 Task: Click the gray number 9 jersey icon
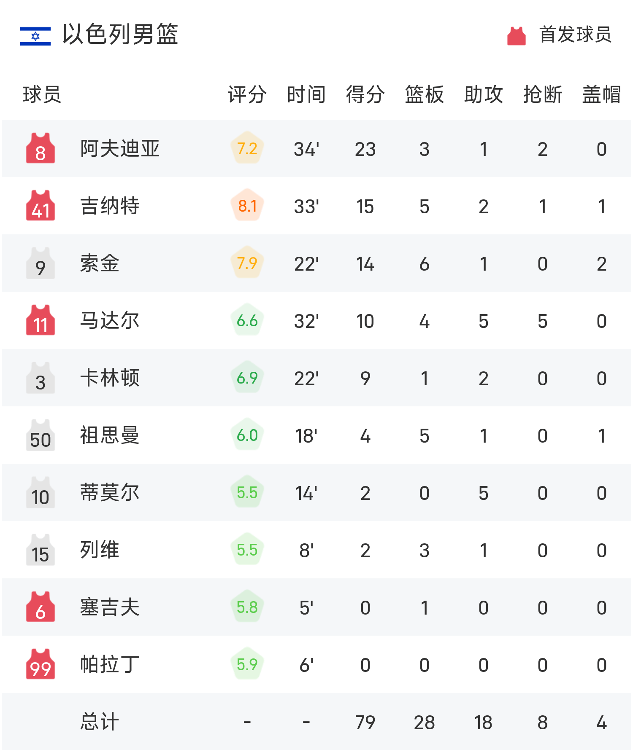click(x=41, y=263)
